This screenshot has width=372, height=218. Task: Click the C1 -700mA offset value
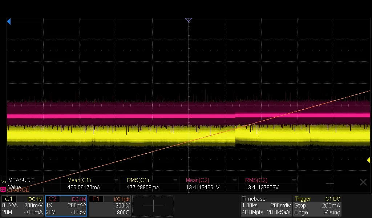click(33, 212)
